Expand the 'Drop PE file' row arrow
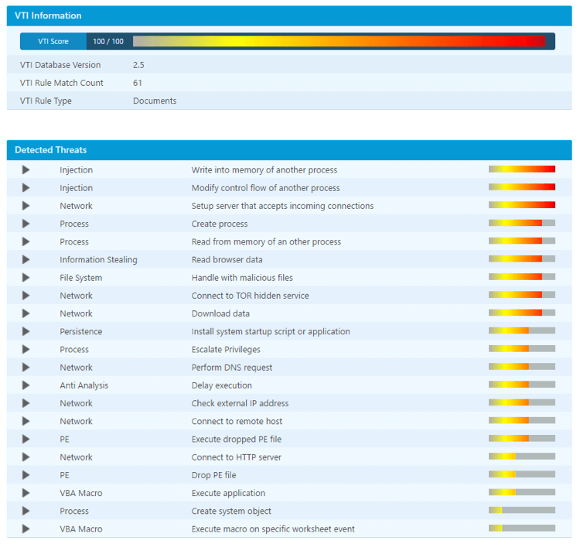 26,475
